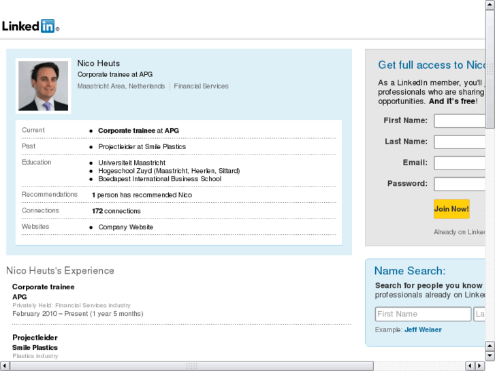This screenshot has width=495, height=371.
Task: Click '1 person has recommended Nico'
Action: pyautogui.click(x=142, y=195)
